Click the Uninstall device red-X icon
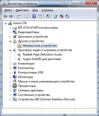The height and width of the screenshot is (116, 99). tap(61, 16)
